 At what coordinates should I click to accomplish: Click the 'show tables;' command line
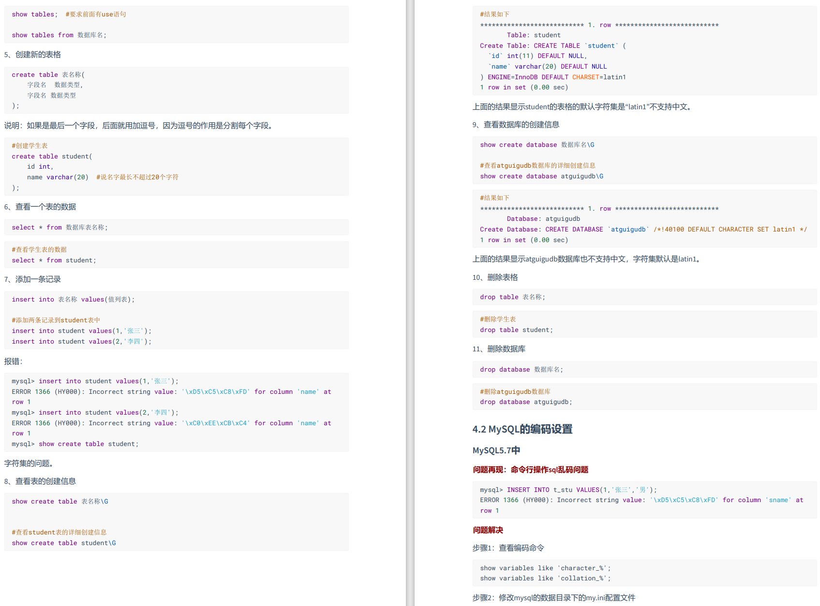[x=35, y=14]
